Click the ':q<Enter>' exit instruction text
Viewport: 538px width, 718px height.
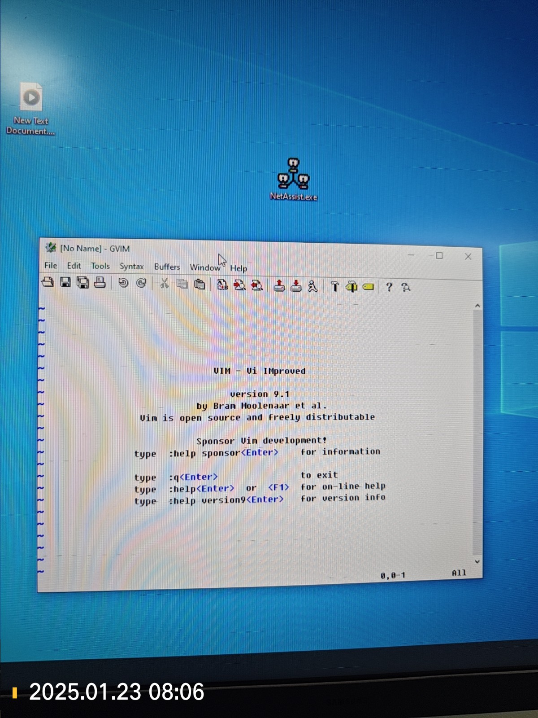[x=193, y=477]
